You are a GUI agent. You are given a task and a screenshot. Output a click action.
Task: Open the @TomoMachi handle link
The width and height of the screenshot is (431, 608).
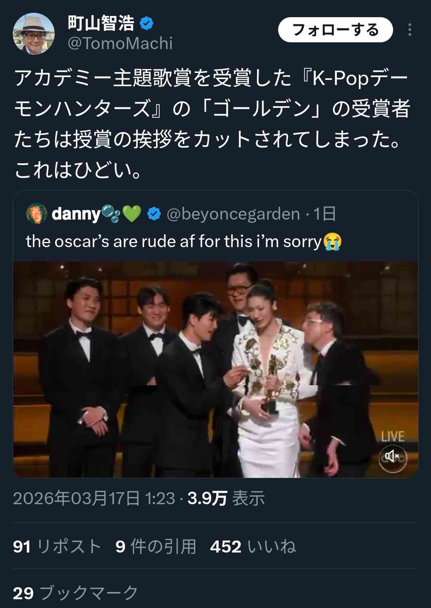[x=120, y=44]
